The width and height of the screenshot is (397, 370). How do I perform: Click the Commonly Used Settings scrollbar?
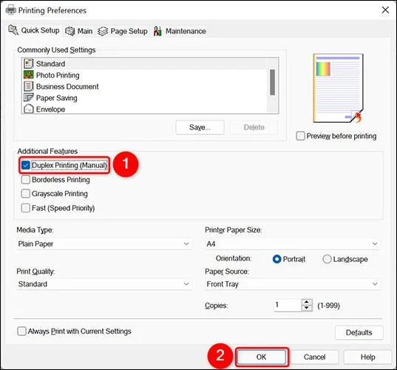click(x=273, y=82)
